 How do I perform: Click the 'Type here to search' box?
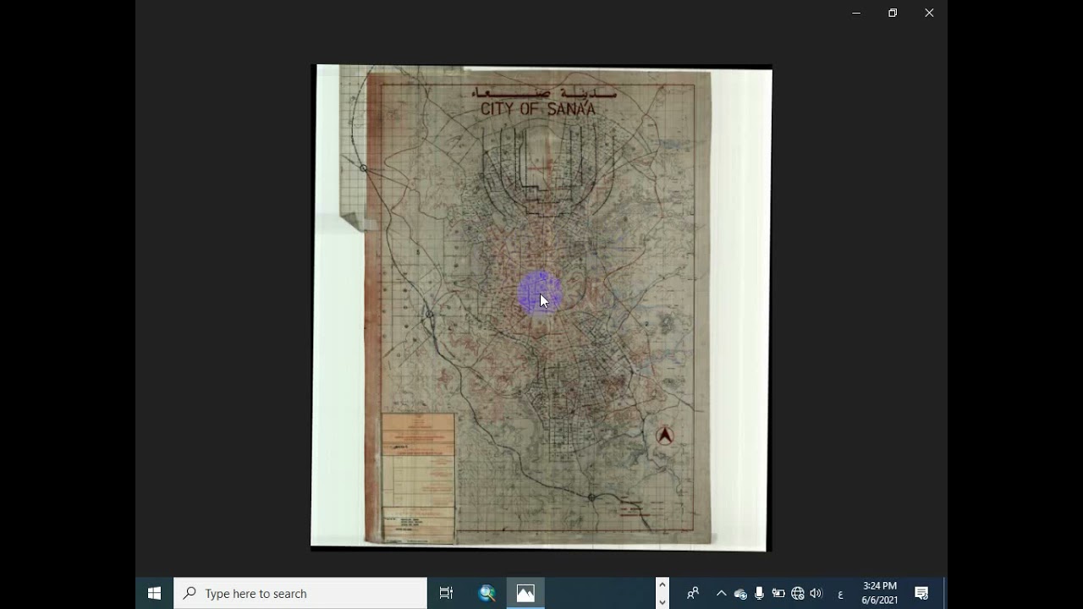point(300,593)
